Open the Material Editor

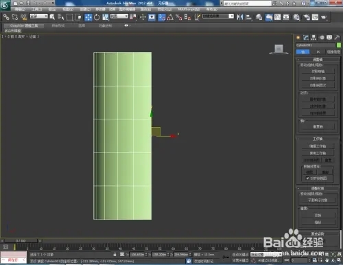296,17
